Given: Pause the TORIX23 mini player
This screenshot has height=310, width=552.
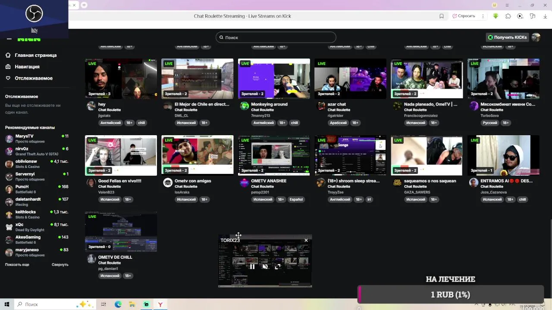Looking at the screenshot, I should point(252,267).
